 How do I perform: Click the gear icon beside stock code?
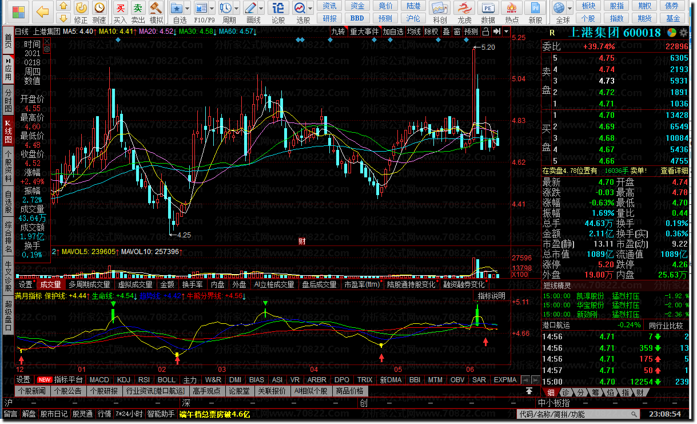[683, 33]
